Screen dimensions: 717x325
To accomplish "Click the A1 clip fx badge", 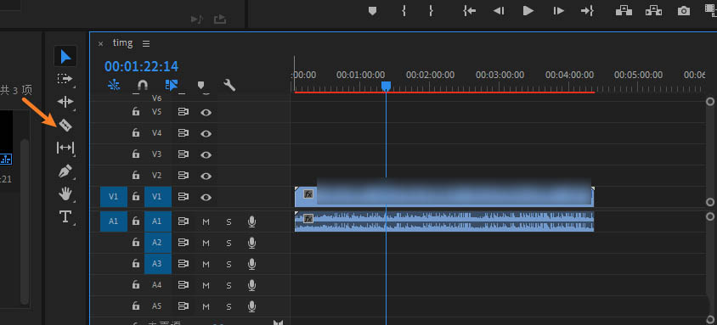I will [308, 219].
